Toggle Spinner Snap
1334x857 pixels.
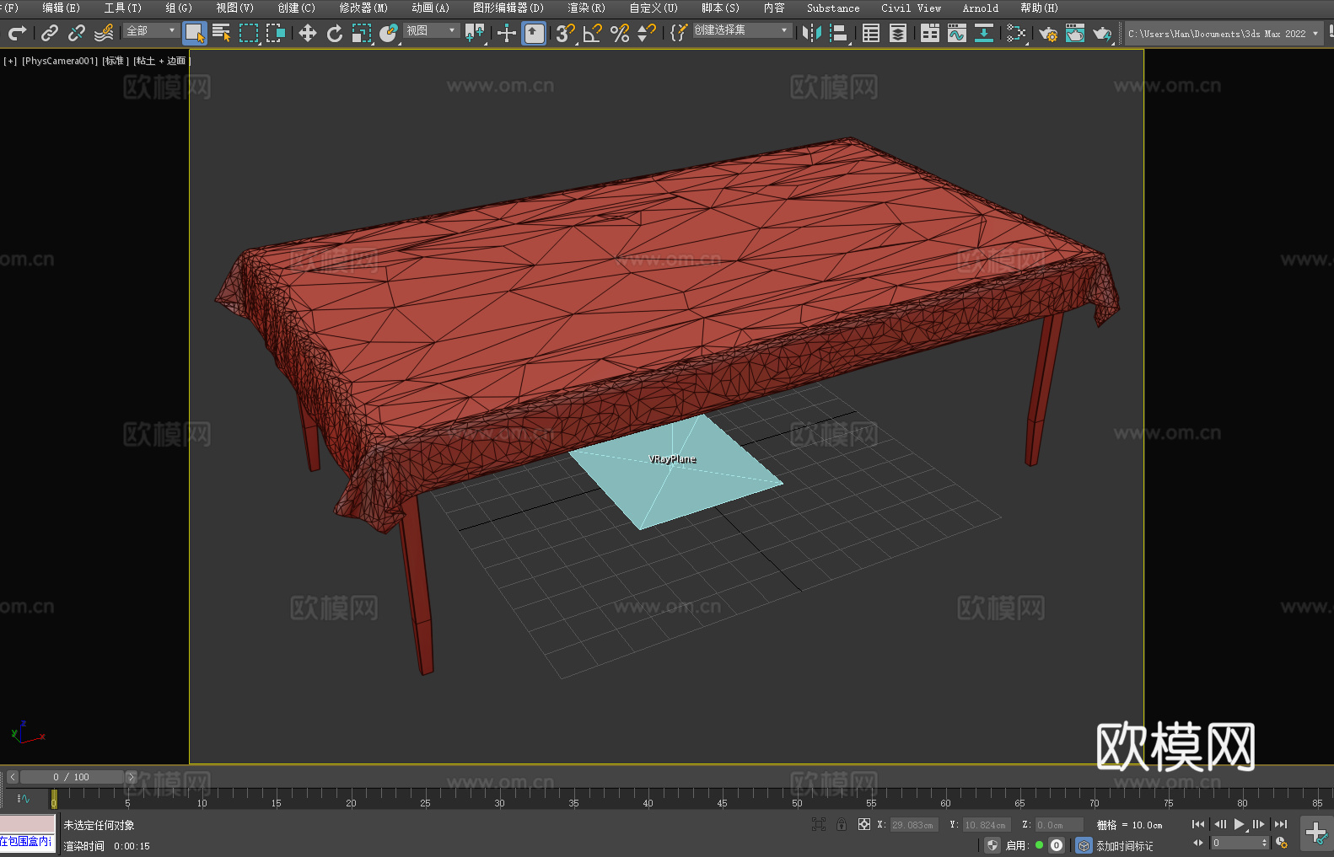click(647, 33)
